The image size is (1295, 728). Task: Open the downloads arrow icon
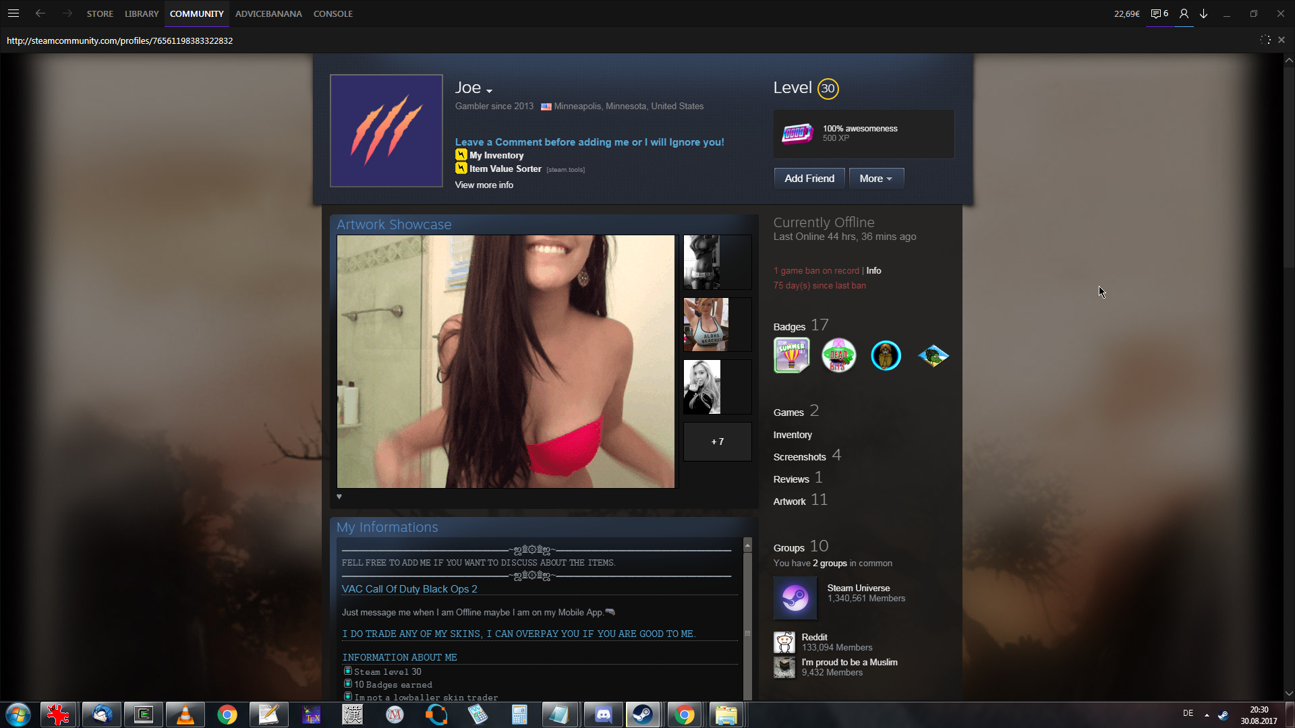(1203, 13)
